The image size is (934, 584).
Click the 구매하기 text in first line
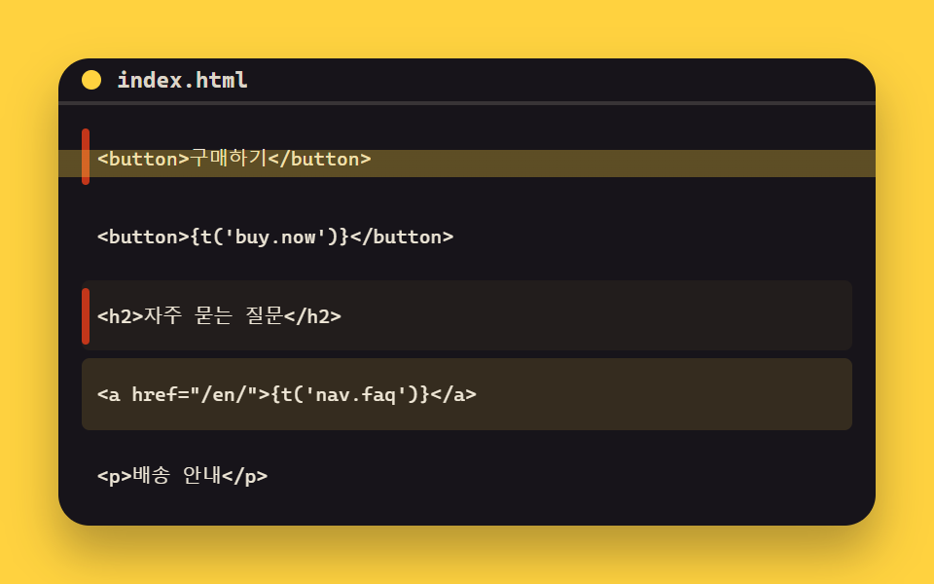228,159
